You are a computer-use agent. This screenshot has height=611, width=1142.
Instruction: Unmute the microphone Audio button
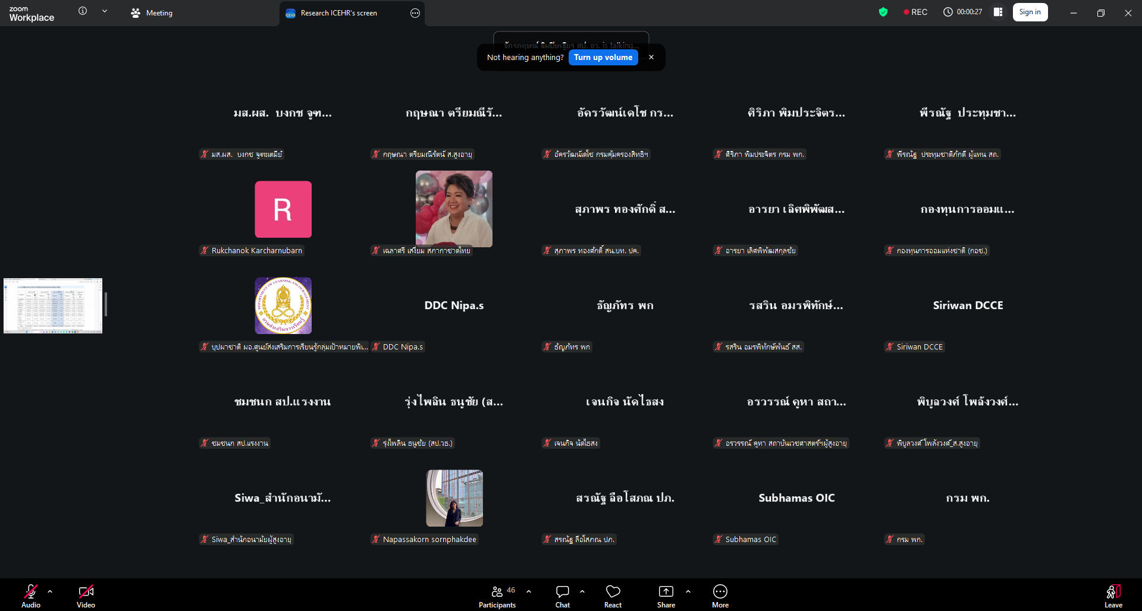[31, 596]
